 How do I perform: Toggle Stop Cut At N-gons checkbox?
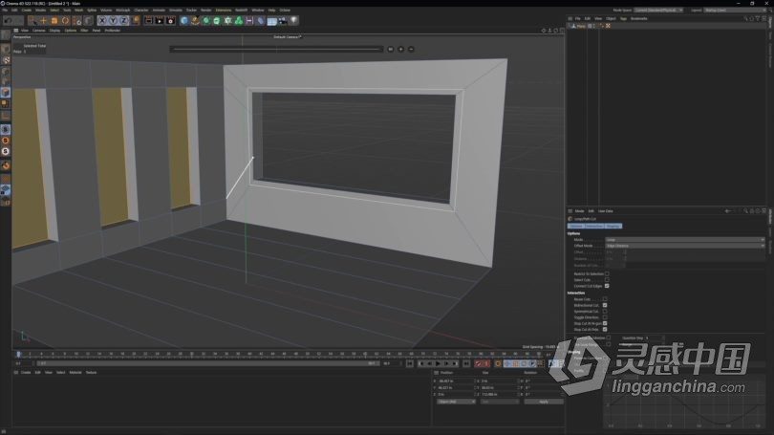pos(605,323)
